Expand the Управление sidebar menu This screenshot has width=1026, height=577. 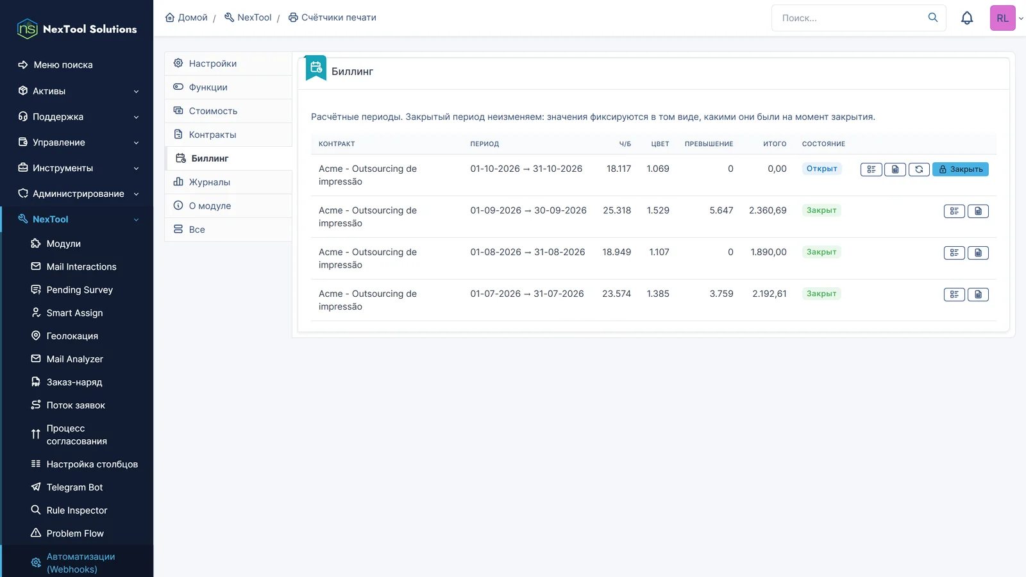[78, 142]
